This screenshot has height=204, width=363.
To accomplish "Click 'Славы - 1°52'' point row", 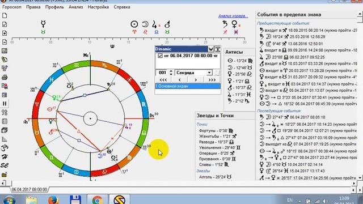I will [x=214, y=165].
